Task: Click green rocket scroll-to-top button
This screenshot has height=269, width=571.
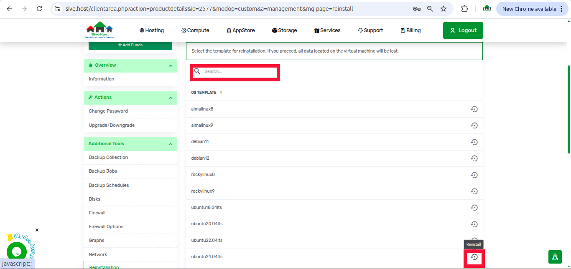Action: (x=555, y=257)
